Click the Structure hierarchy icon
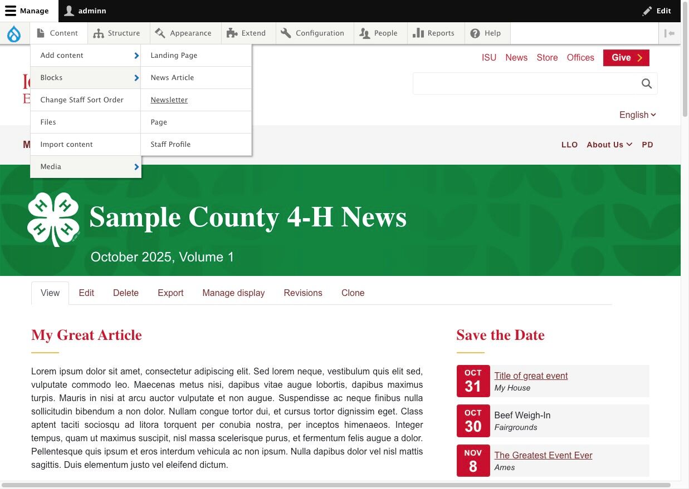689x489 pixels. pos(99,33)
